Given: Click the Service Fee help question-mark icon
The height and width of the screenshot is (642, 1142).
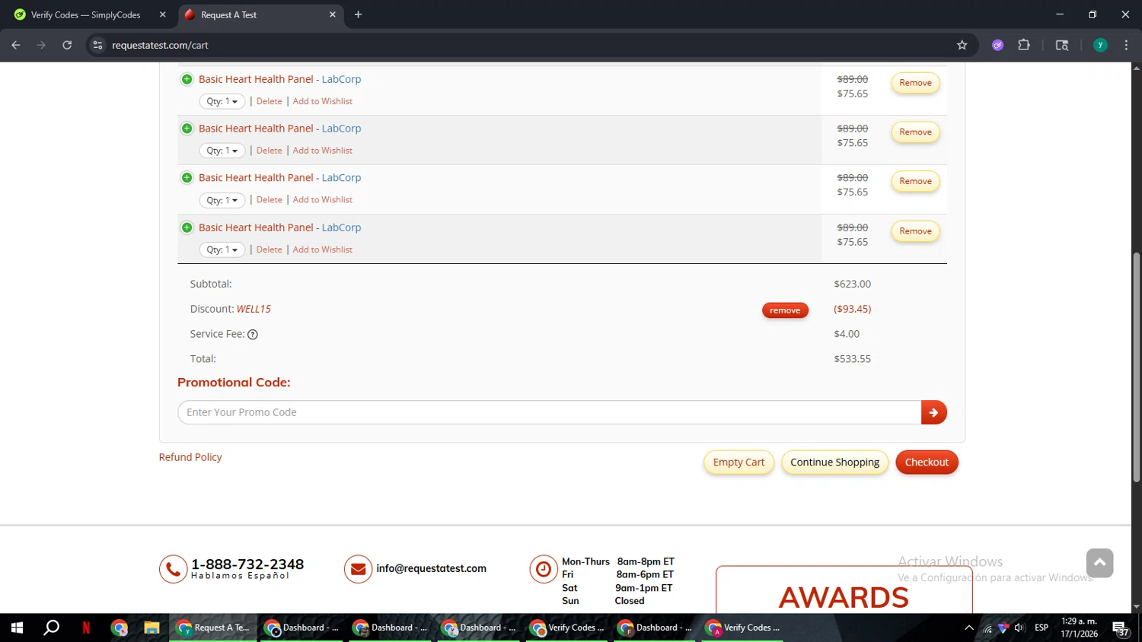Looking at the screenshot, I should click(253, 334).
